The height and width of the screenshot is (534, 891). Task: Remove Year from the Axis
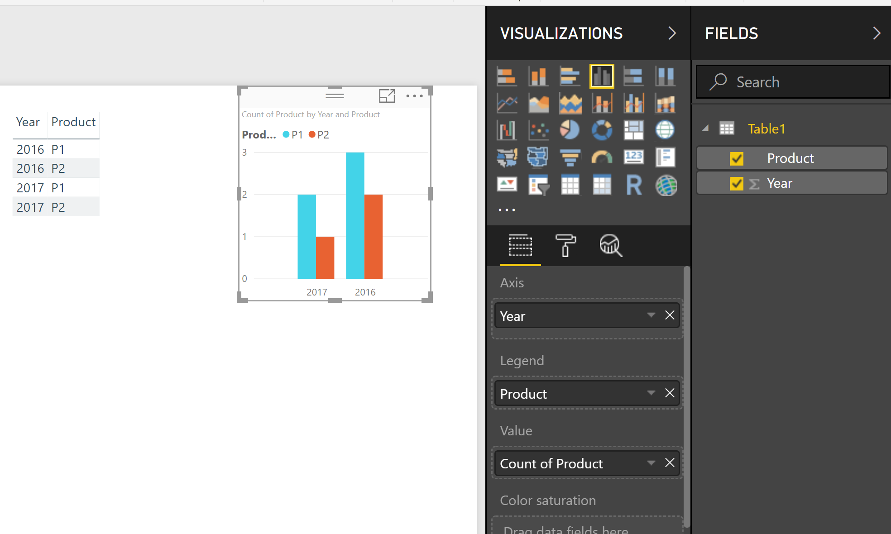pyautogui.click(x=670, y=315)
